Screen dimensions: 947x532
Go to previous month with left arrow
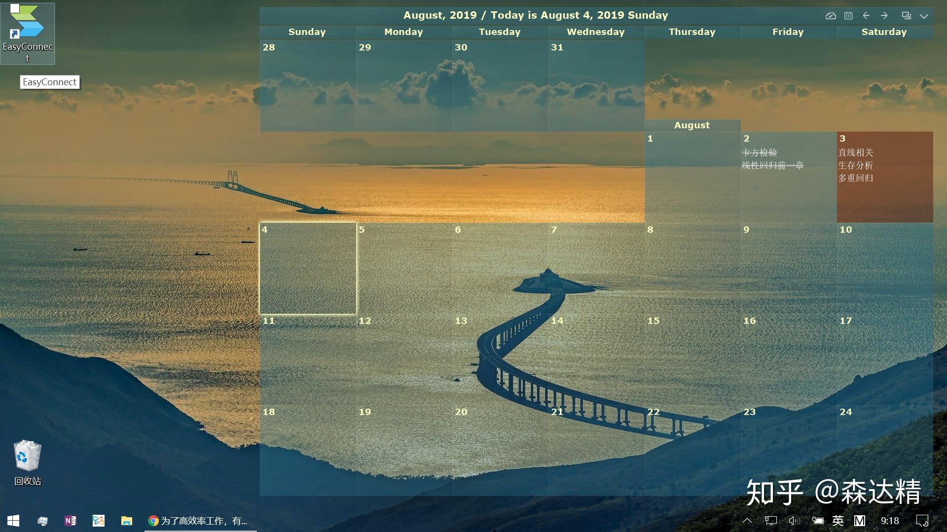click(x=866, y=16)
